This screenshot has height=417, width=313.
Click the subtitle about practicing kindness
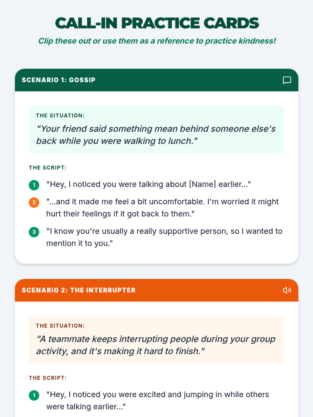(x=157, y=41)
